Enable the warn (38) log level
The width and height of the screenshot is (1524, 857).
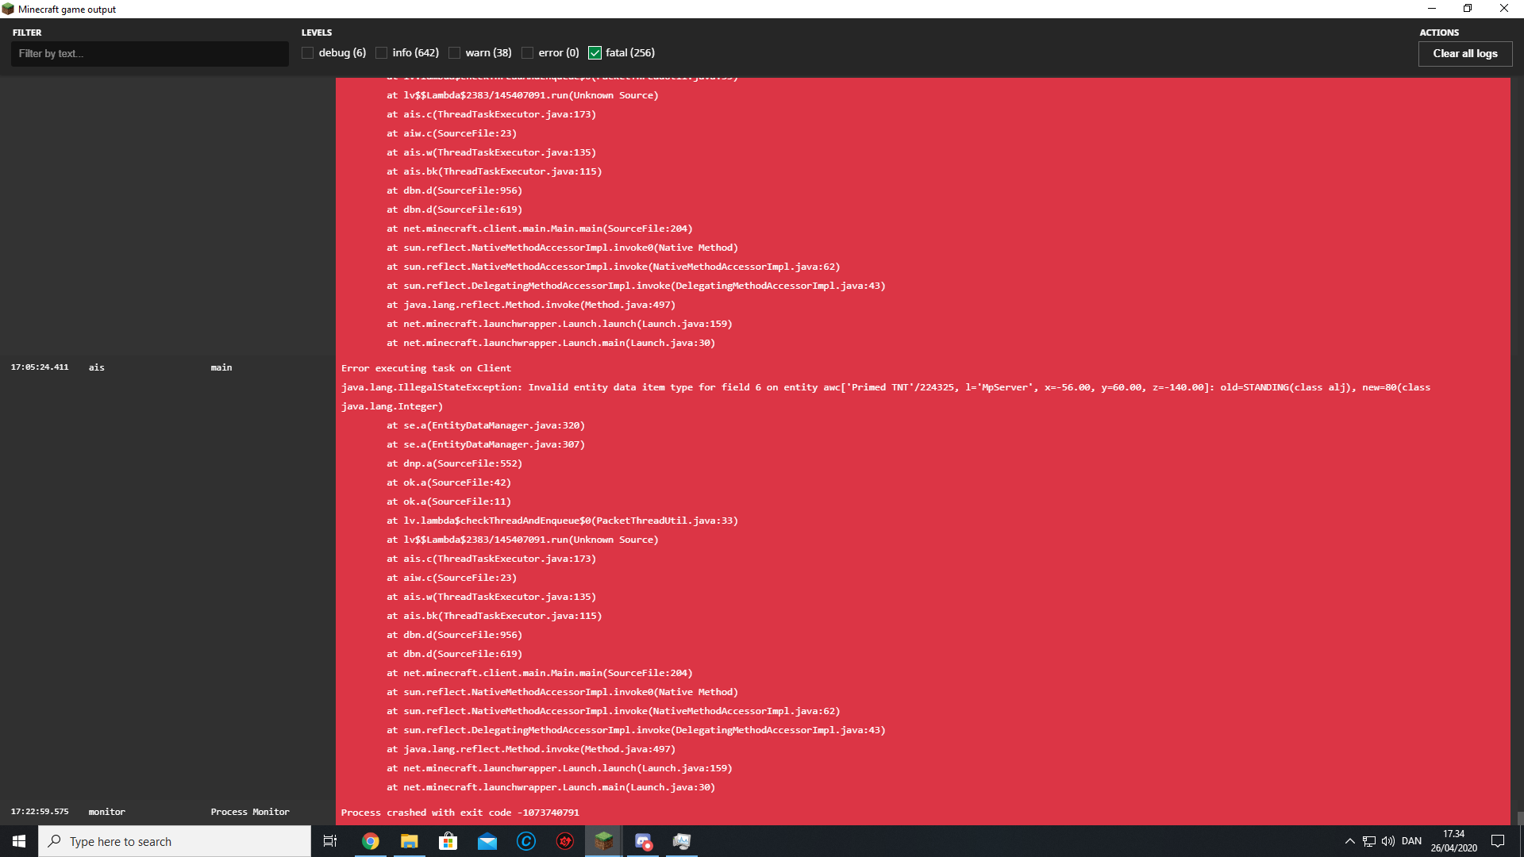[455, 53]
